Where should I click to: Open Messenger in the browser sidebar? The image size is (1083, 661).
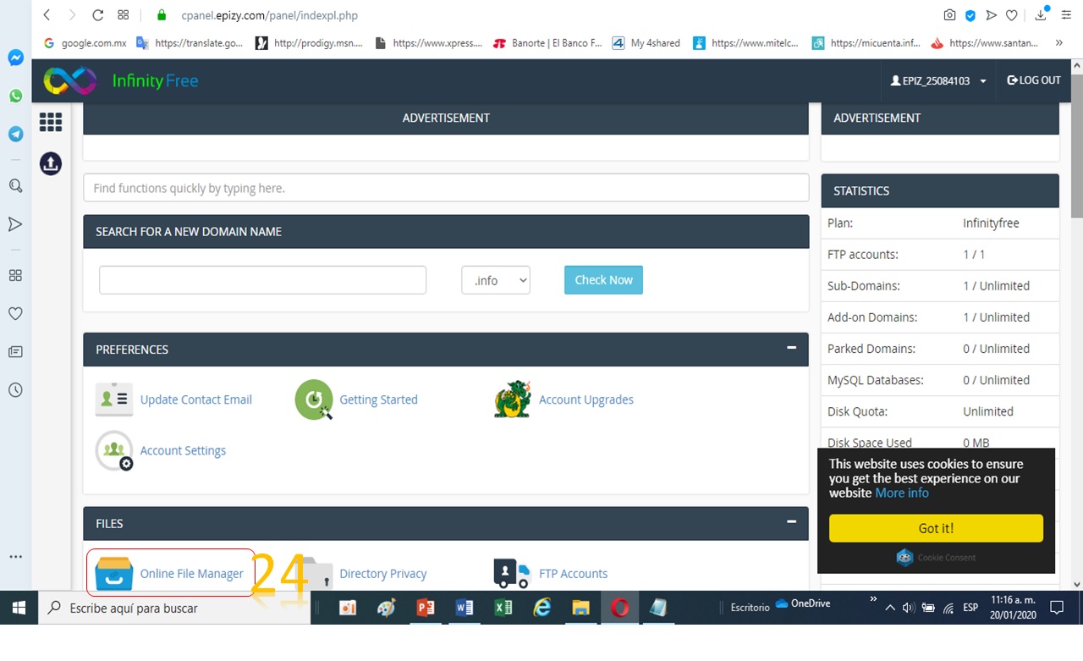click(15, 58)
